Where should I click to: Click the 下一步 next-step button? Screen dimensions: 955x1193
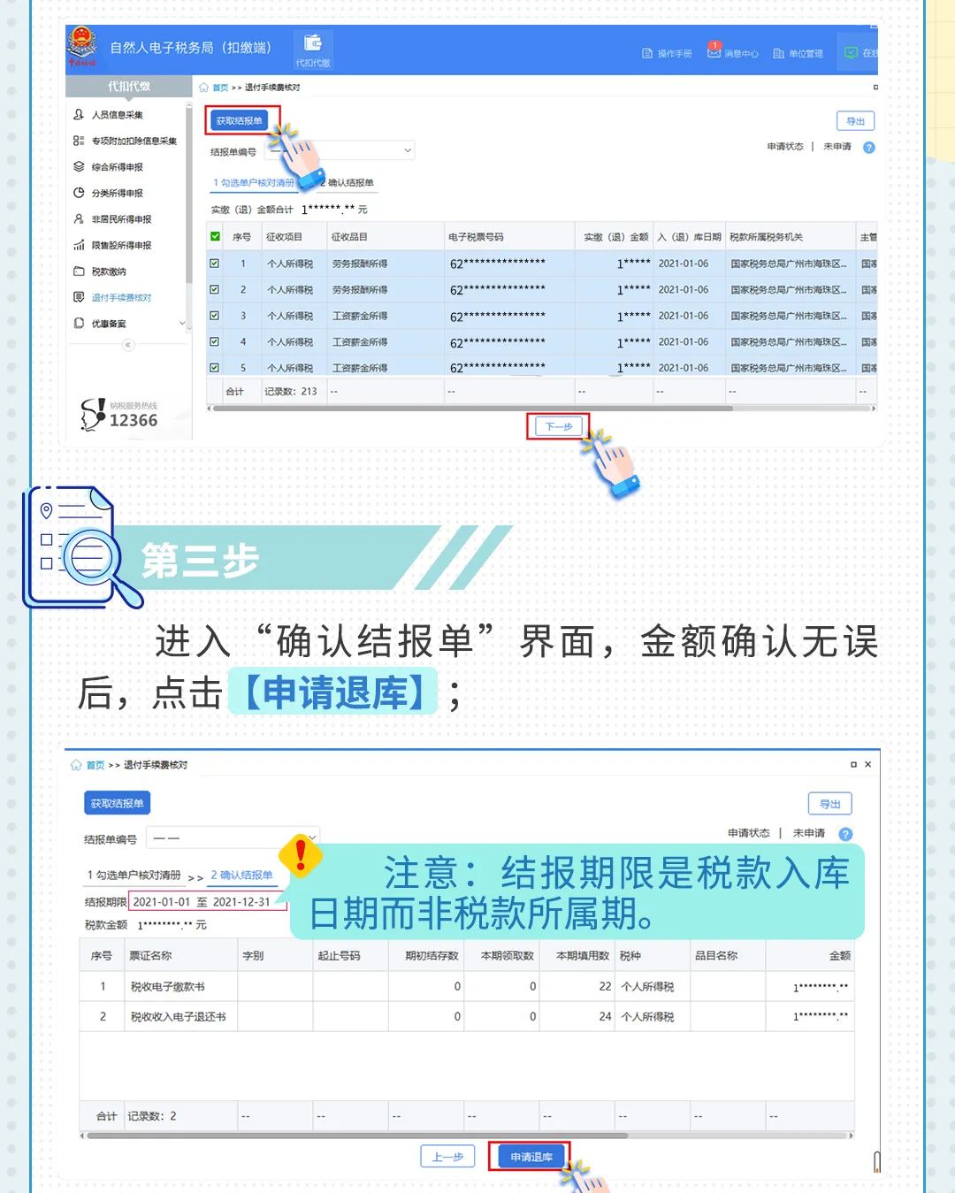(558, 426)
